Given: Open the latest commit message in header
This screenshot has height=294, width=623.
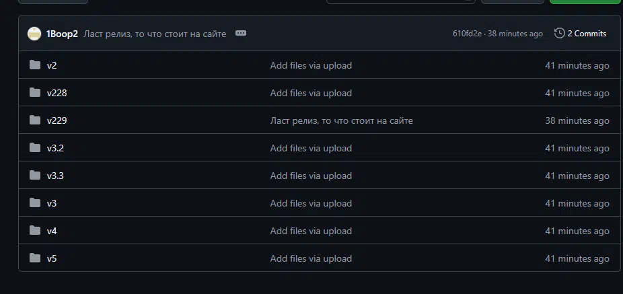Looking at the screenshot, I should pyautogui.click(x=155, y=34).
